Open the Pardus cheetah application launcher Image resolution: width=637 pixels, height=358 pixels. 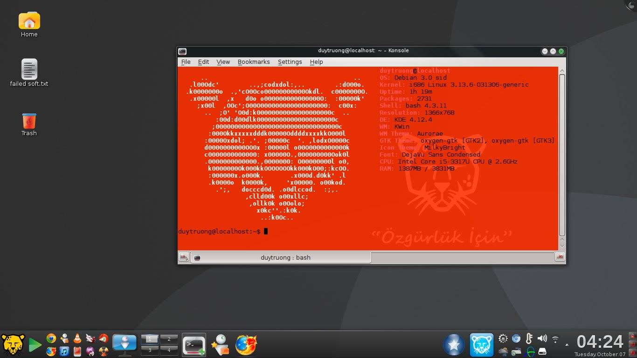[13, 344]
